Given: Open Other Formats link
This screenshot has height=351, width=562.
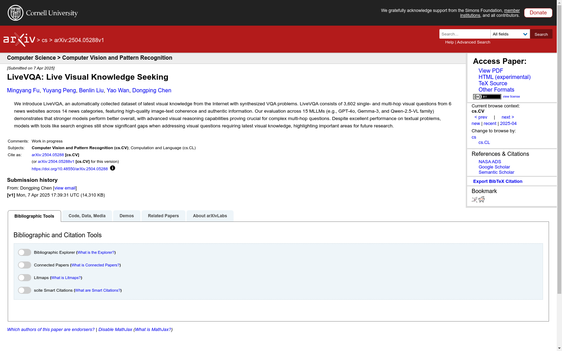Looking at the screenshot, I should [496, 90].
